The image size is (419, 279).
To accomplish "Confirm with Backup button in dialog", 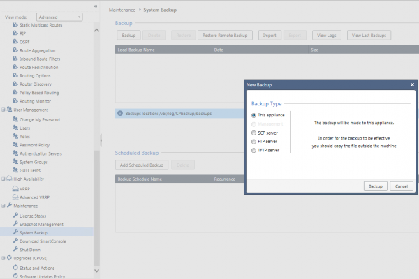I will tap(375, 186).
